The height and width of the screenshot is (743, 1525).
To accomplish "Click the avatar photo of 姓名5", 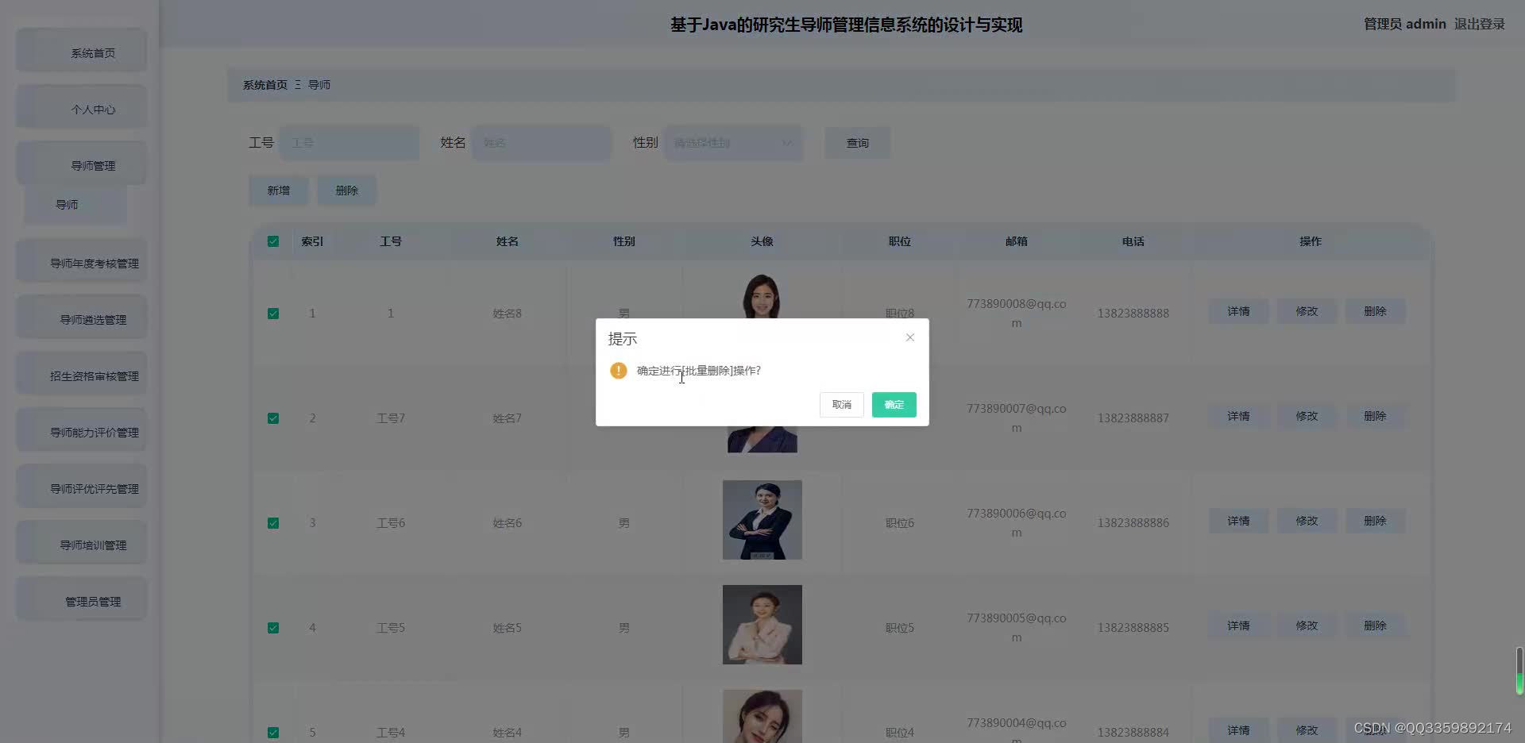I will [x=762, y=625].
